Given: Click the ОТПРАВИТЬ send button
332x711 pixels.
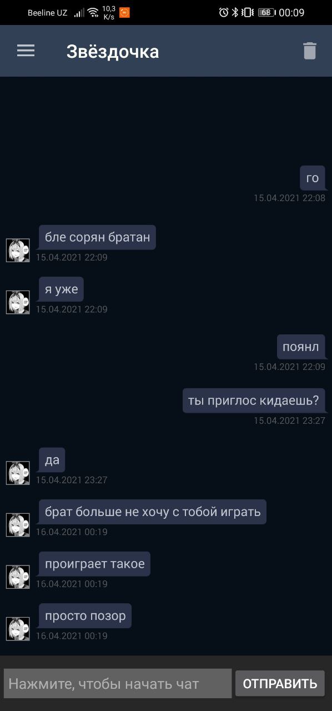Looking at the screenshot, I should (x=280, y=683).
